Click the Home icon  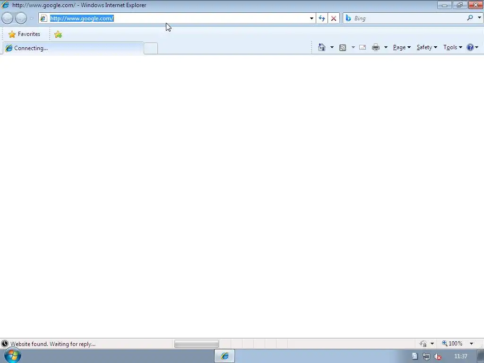[321, 47]
